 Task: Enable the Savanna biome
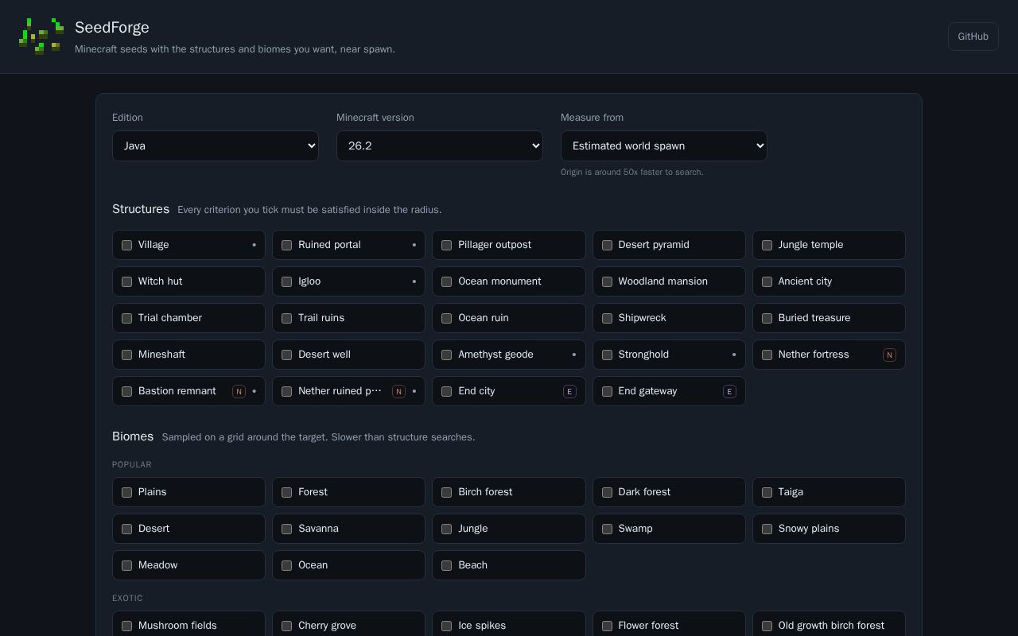pos(286,529)
